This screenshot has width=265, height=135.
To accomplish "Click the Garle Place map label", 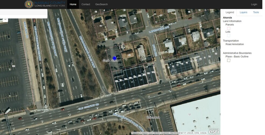I will pos(110,61).
